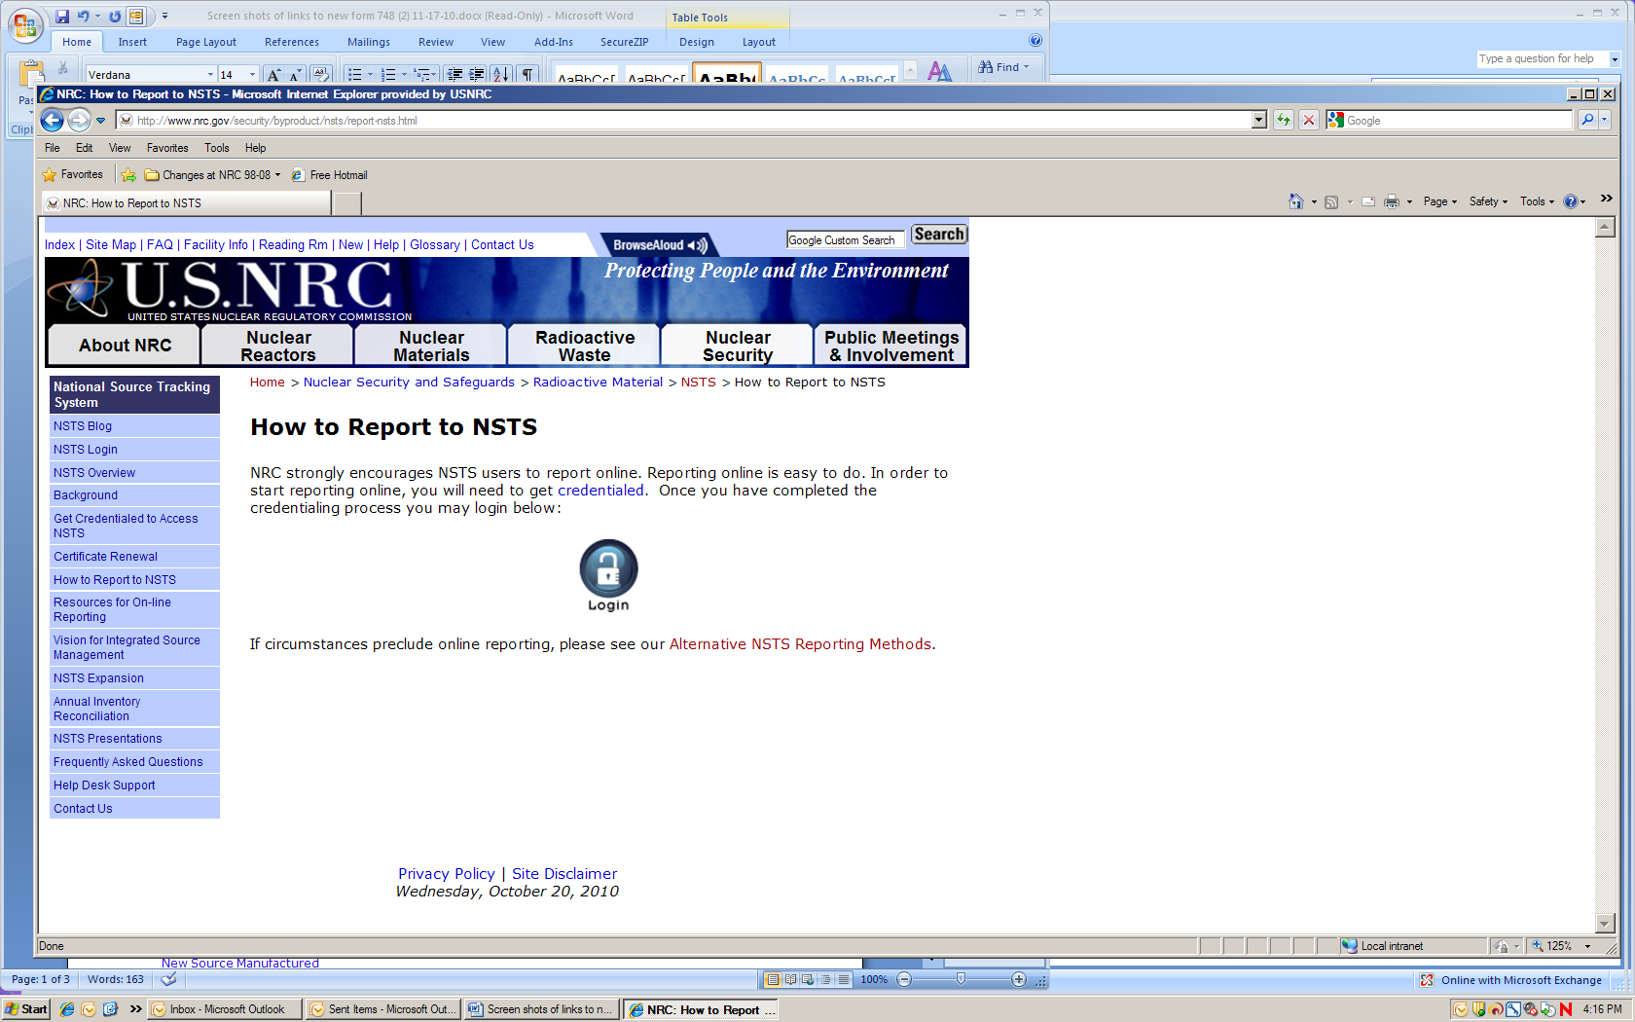Image resolution: width=1635 pixels, height=1022 pixels.
Task: Open the View menu in Internet Explorer
Action: click(x=120, y=148)
